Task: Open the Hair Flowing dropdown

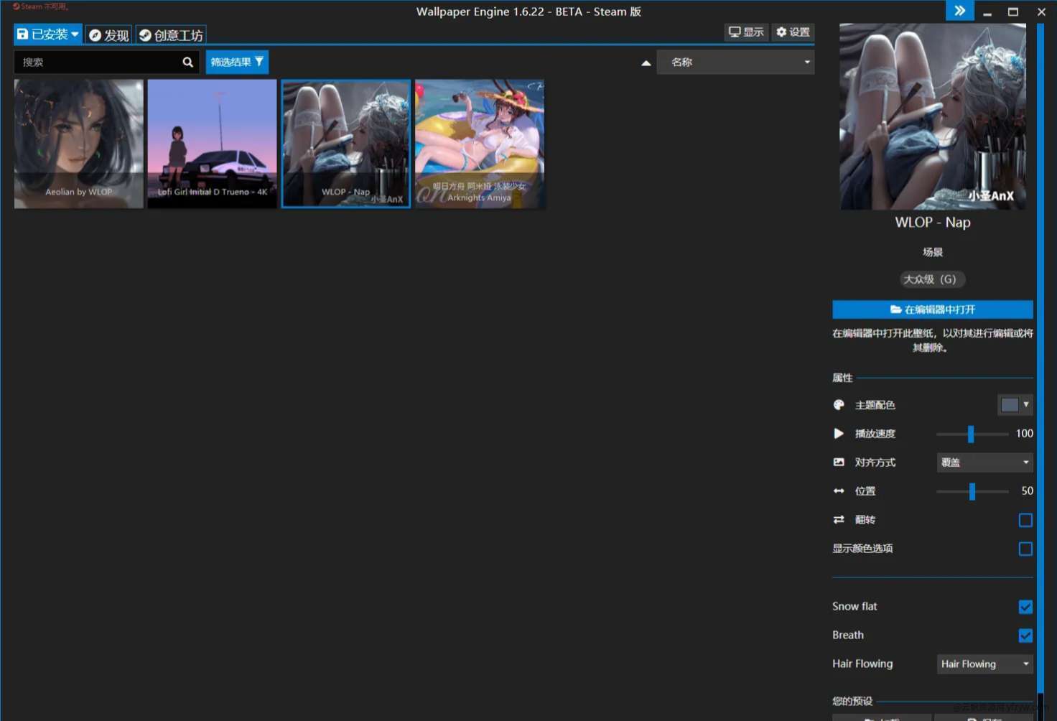Action: click(985, 664)
